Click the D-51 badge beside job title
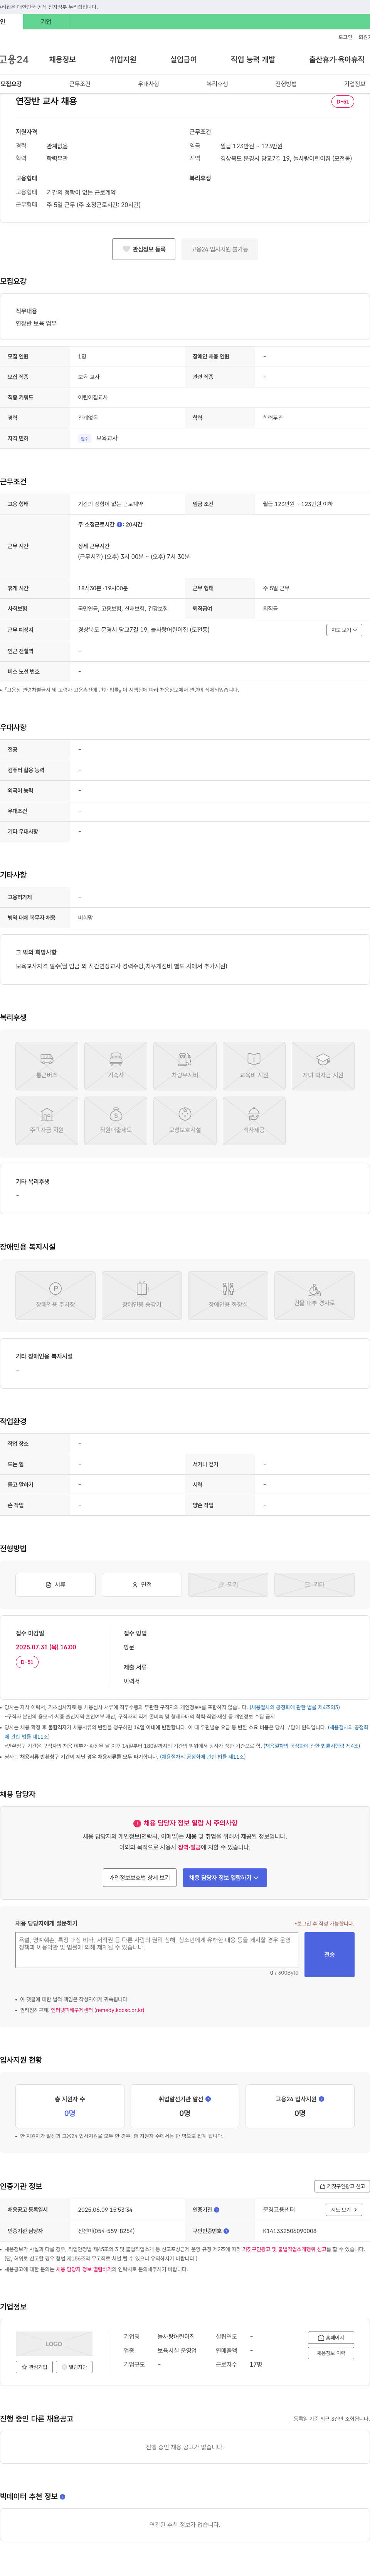This screenshot has width=370, height=2576. coord(342,102)
